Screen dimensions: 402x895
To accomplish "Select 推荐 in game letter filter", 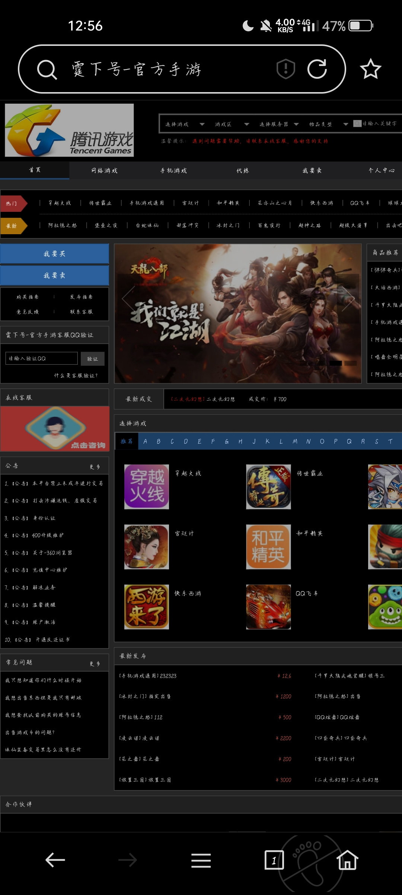I will coord(127,441).
